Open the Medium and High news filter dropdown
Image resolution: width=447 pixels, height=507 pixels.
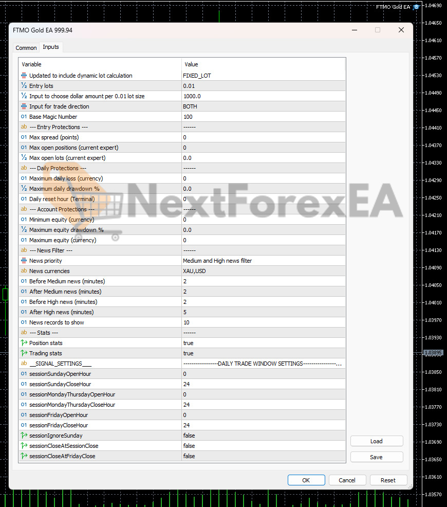(263, 261)
